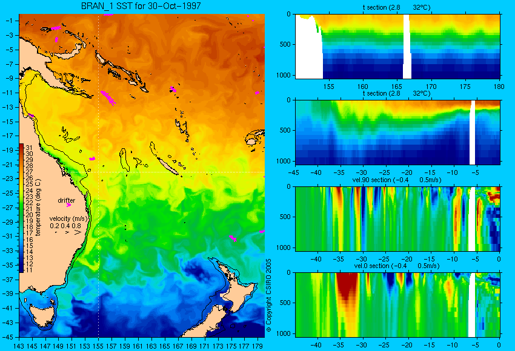Click the vertical temperature color bar

coord(21,208)
